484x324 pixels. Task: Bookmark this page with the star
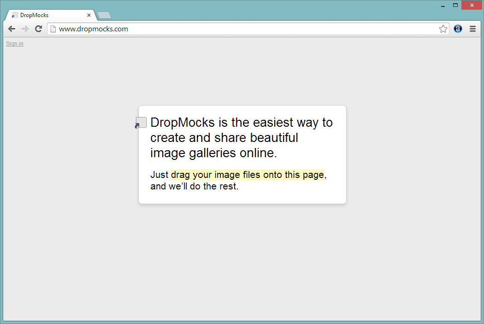443,29
